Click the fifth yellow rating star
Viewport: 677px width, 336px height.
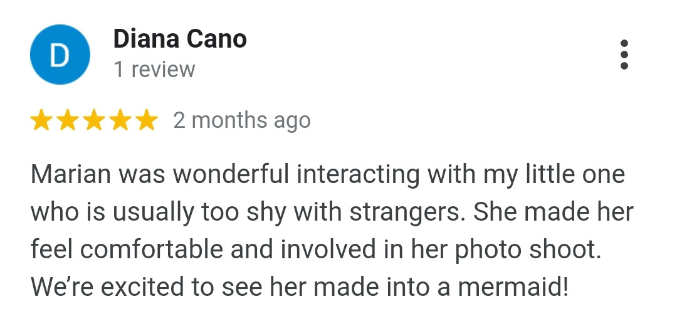(x=147, y=120)
